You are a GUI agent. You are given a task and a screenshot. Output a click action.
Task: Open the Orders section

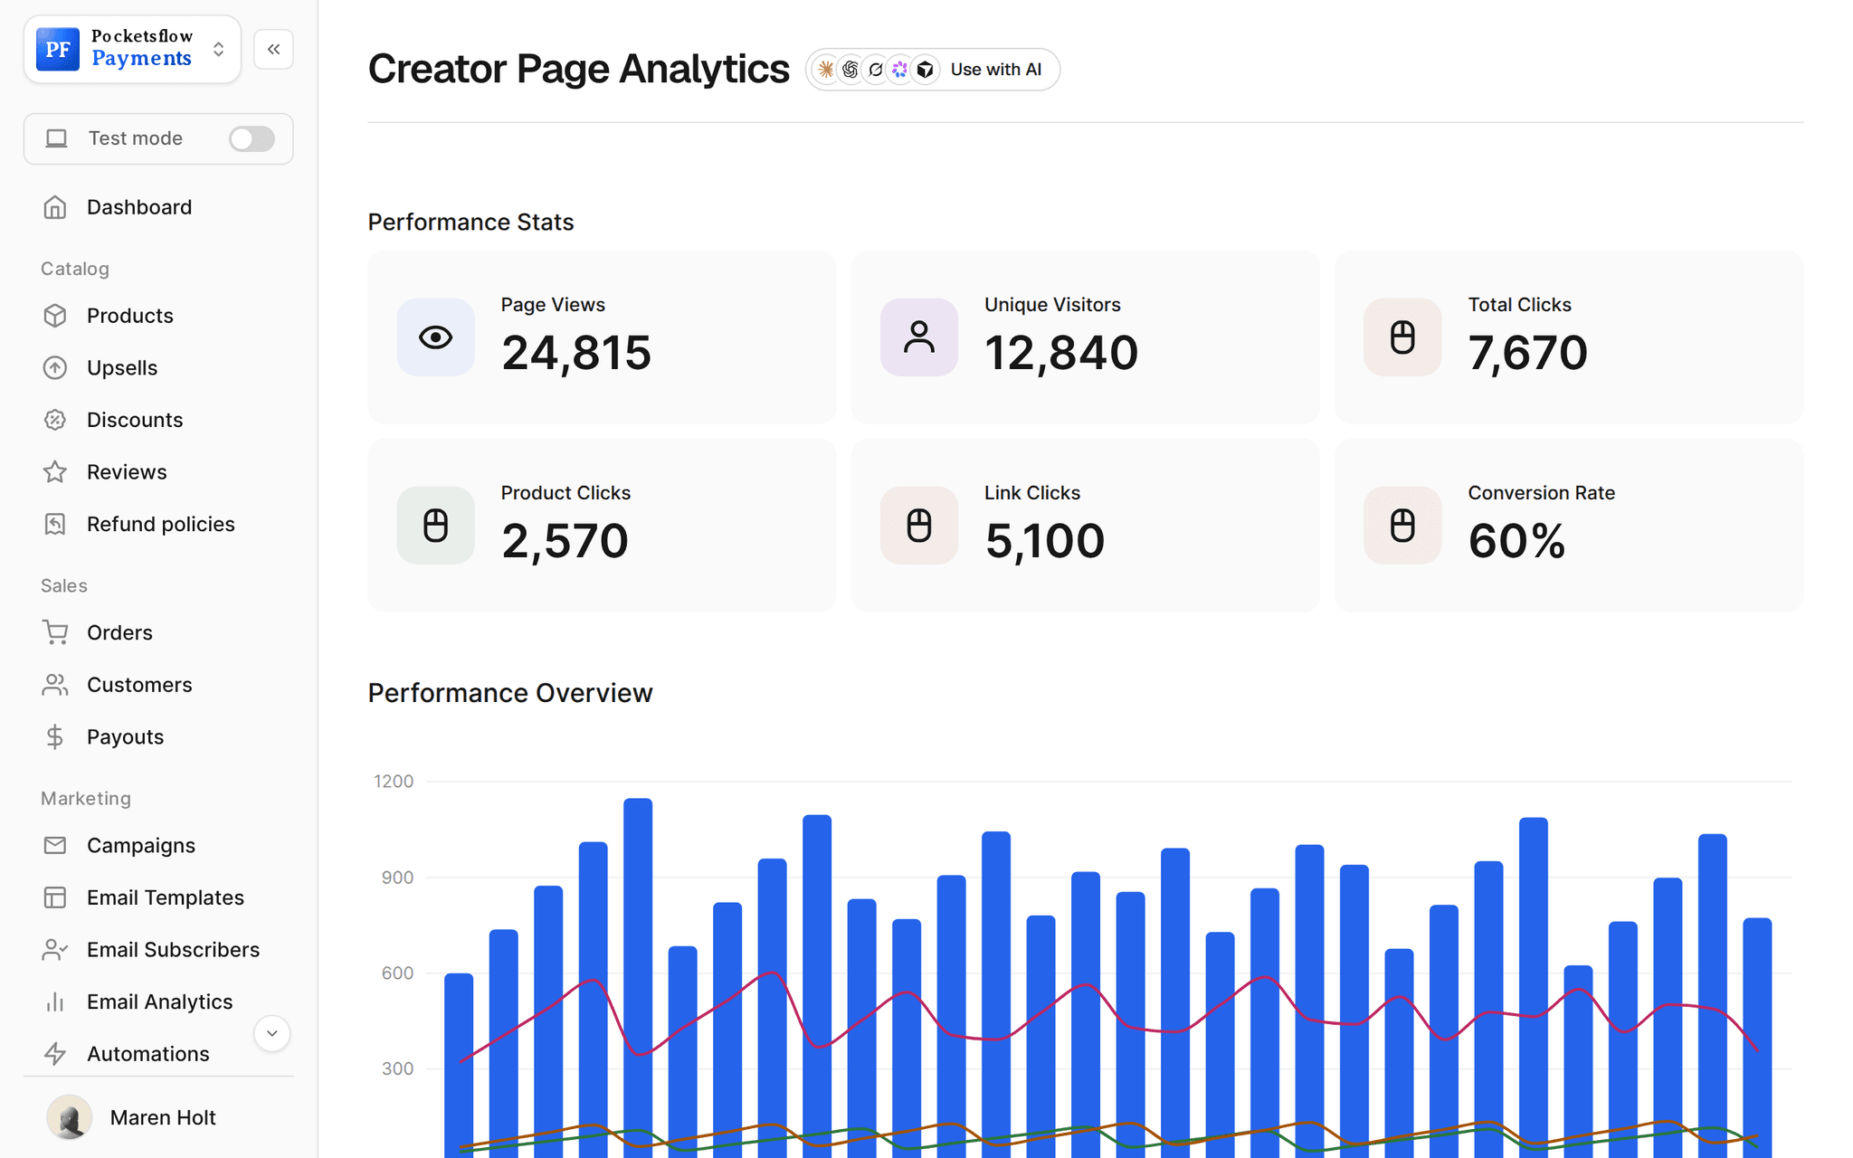119,632
